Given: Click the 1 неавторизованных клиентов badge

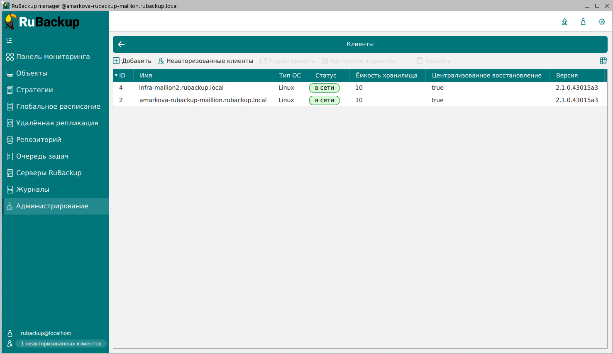Looking at the screenshot, I should (61, 344).
